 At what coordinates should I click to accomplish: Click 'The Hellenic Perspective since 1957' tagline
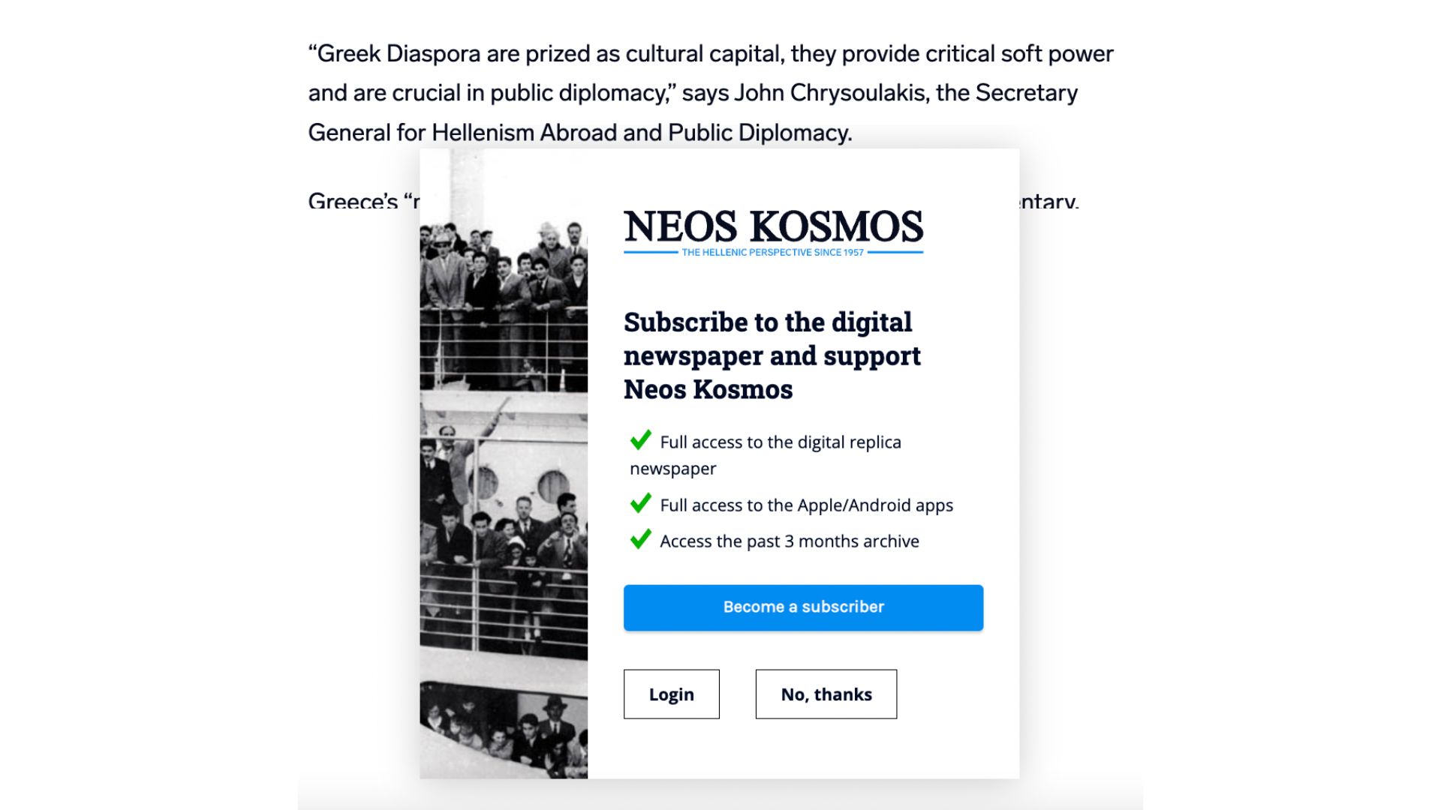(772, 253)
